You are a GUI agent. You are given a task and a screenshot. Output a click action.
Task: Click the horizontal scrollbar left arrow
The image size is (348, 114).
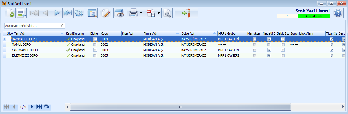pyautogui.click(x=67, y=107)
